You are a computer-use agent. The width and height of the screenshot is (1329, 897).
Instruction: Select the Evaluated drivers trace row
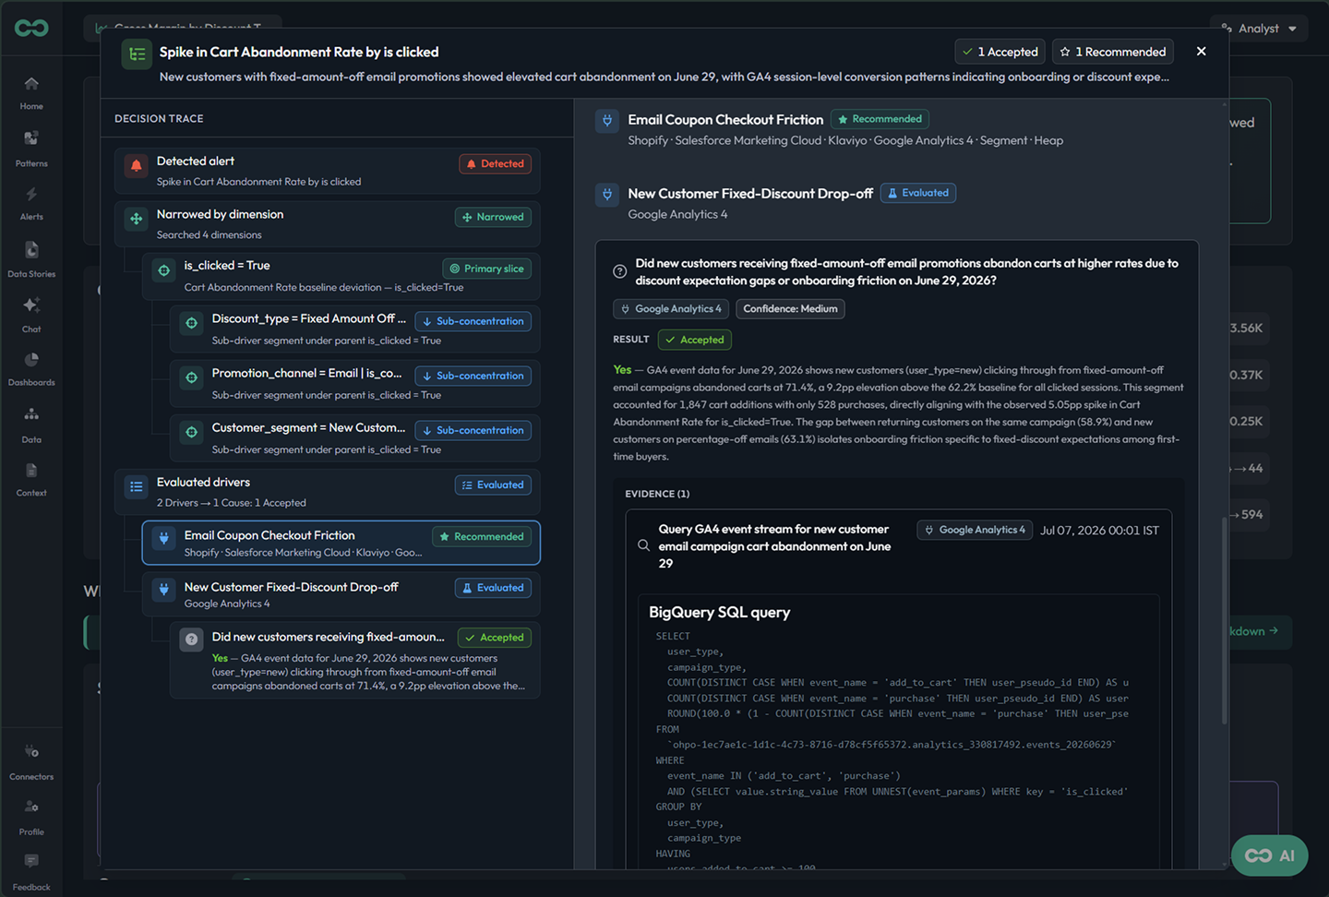(328, 492)
